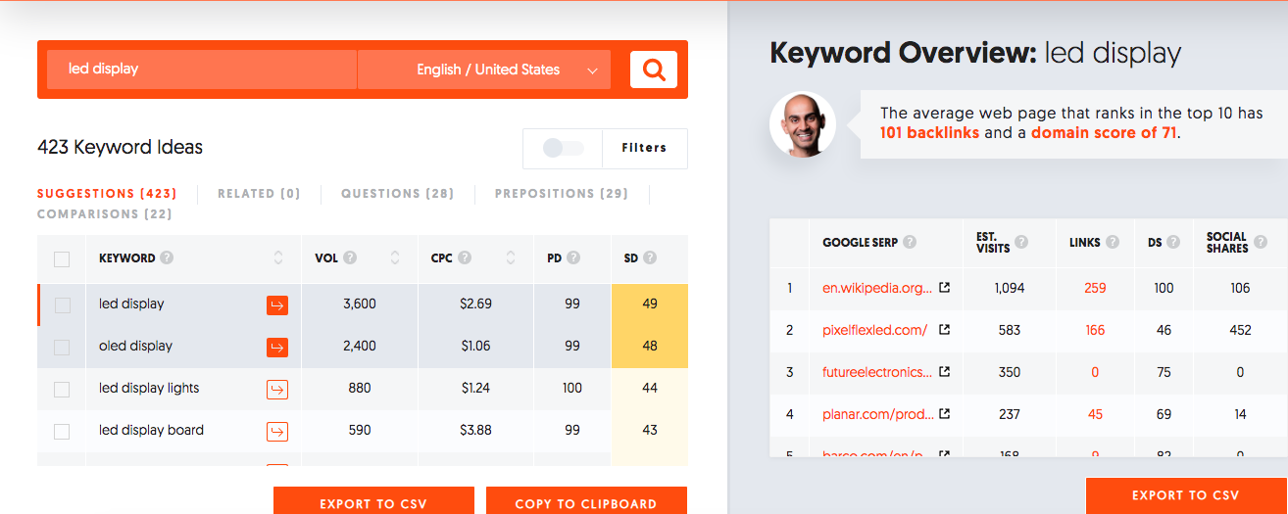The width and height of the screenshot is (1288, 514).
Task: Check the box for 'led display' row
Action: 62,305
